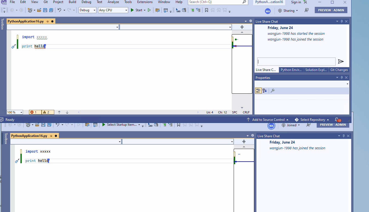
Task: Open top editor tab list dropdown arrow
Action: [x=246, y=21]
